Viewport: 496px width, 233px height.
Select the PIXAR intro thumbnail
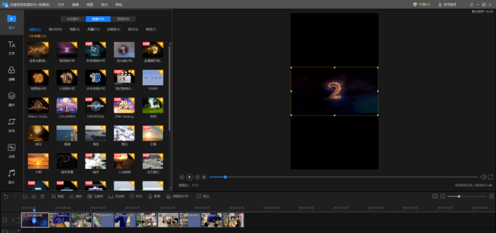153,77
